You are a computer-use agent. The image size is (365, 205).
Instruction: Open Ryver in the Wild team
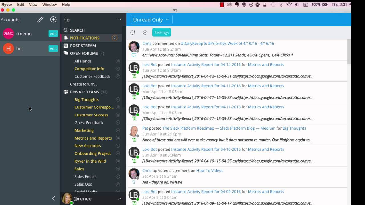coord(90,161)
